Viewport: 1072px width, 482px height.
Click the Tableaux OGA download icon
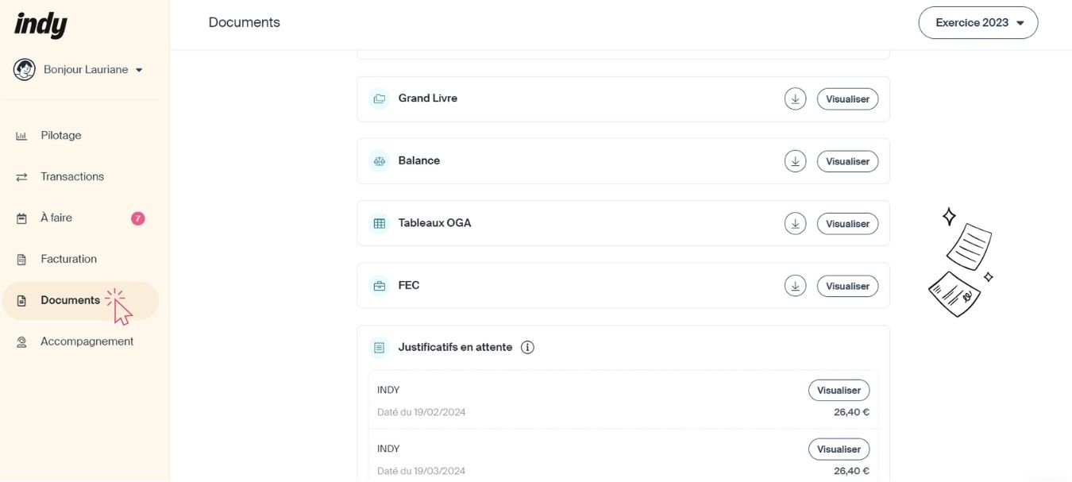[x=795, y=224]
